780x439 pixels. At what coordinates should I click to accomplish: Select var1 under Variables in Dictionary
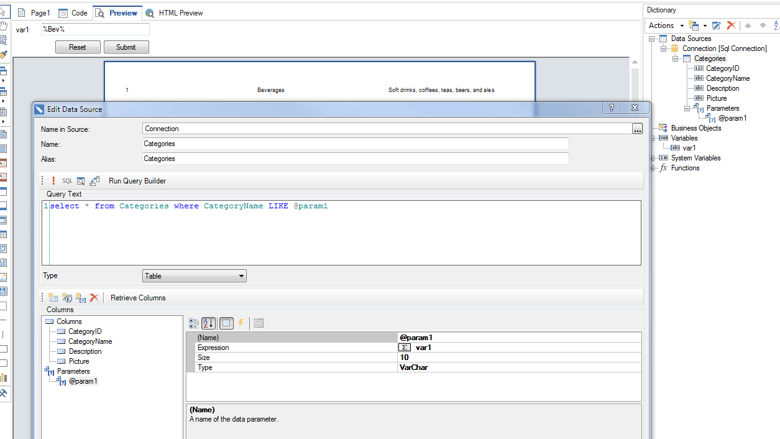point(689,148)
